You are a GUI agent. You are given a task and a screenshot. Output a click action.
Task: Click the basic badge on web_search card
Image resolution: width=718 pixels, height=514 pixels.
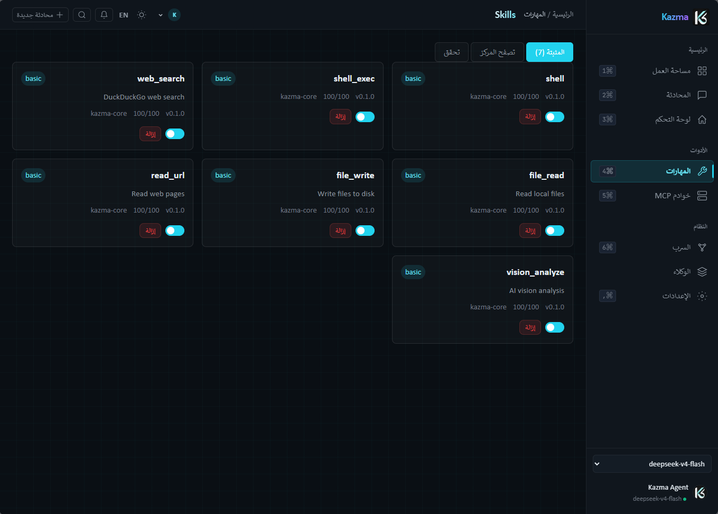33,79
